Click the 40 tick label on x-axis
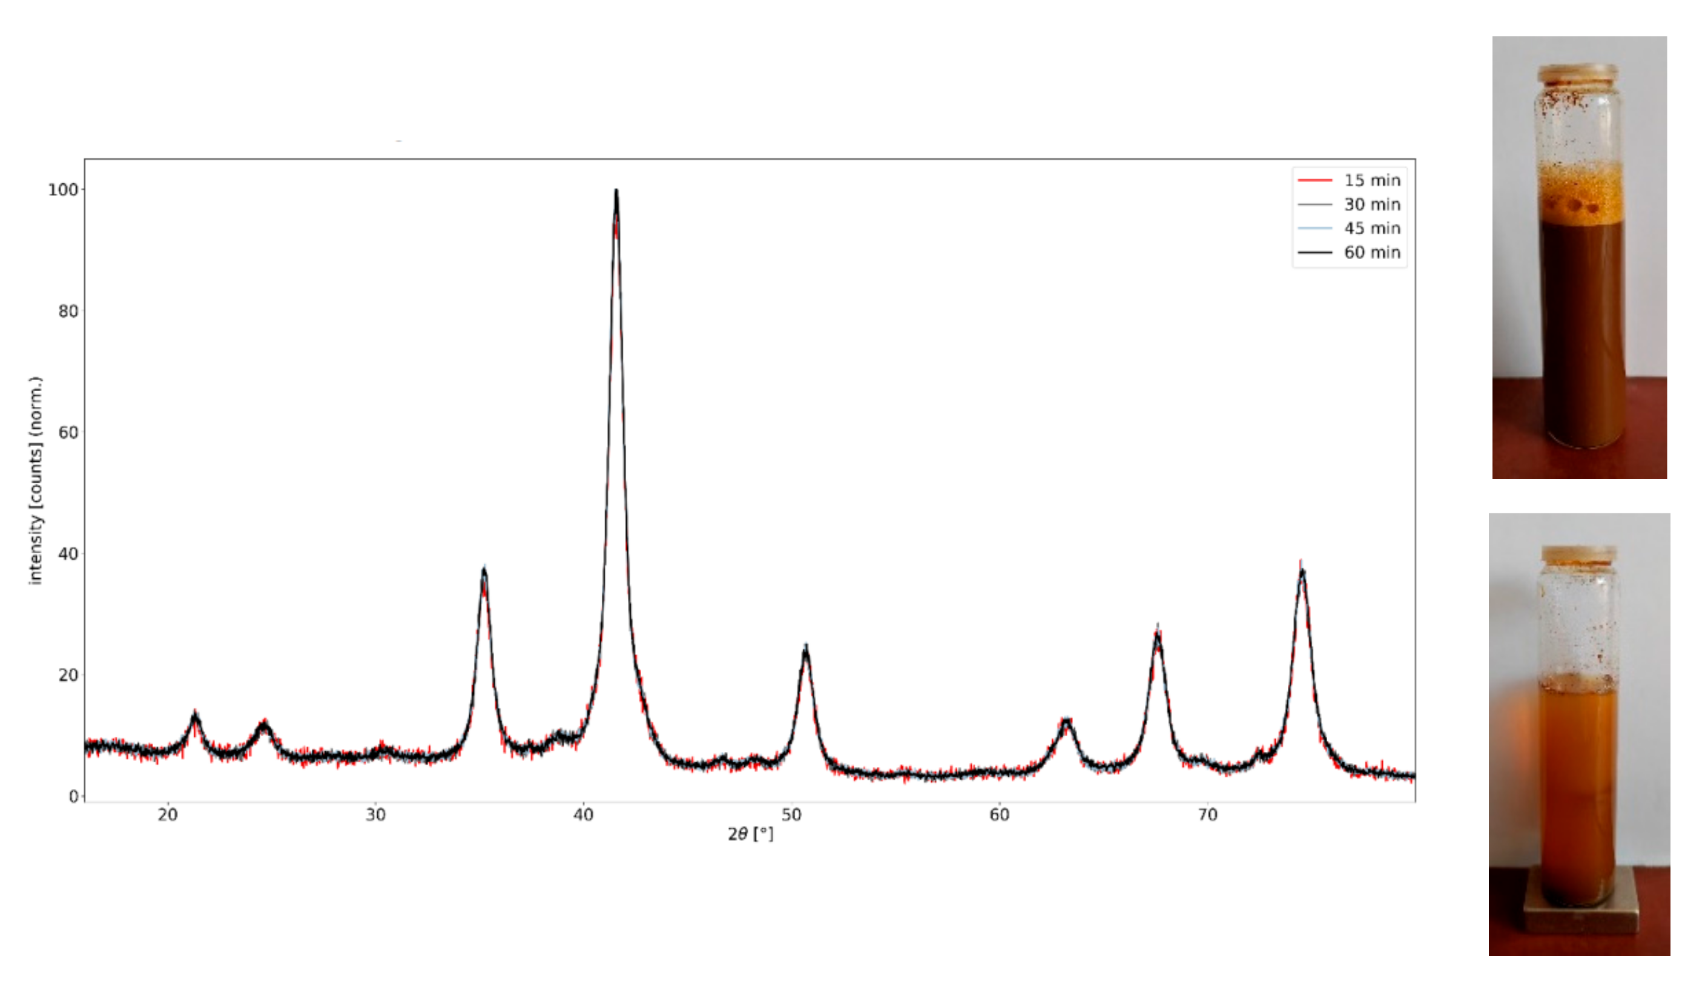Image resolution: width=1705 pixels, height=988 pixels. 583,815
